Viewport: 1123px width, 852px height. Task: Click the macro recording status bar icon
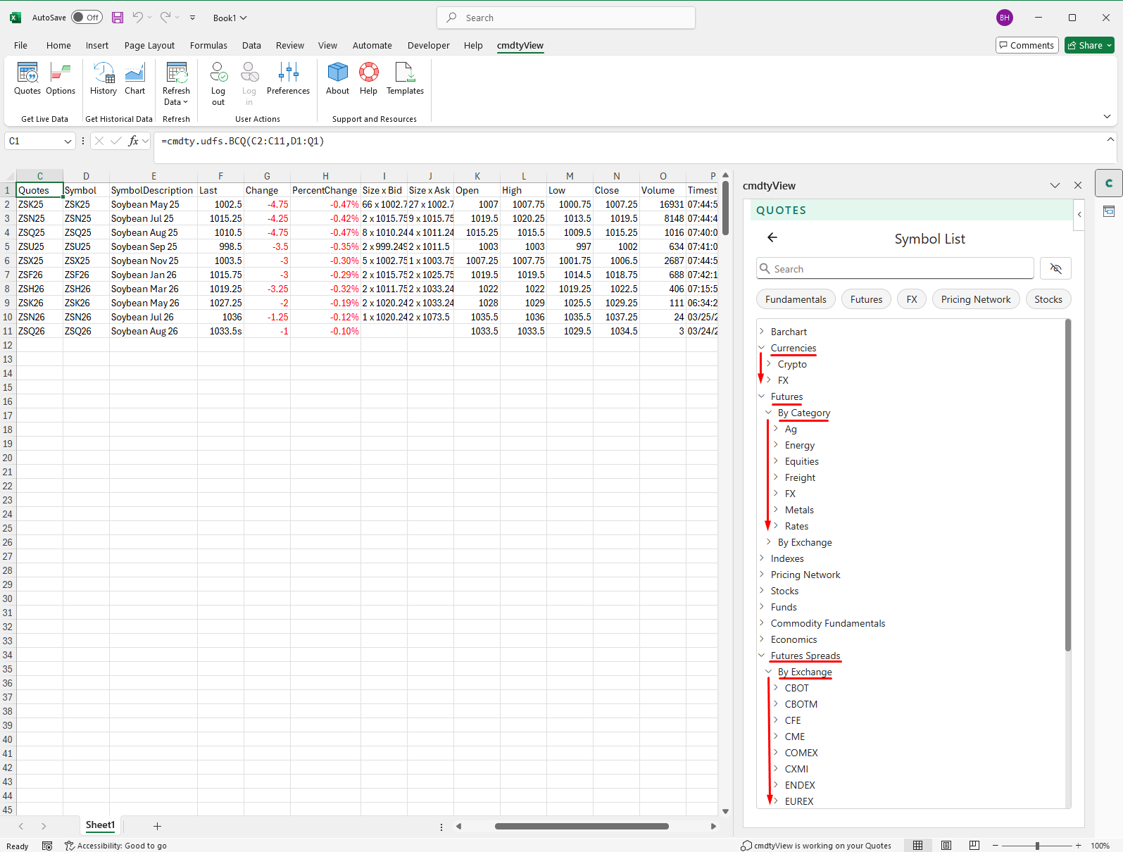pyautogui.click(x=47, y=846)
